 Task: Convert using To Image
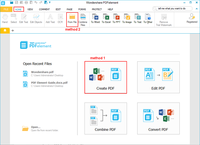pyautogui.click(x=127, y=19)
